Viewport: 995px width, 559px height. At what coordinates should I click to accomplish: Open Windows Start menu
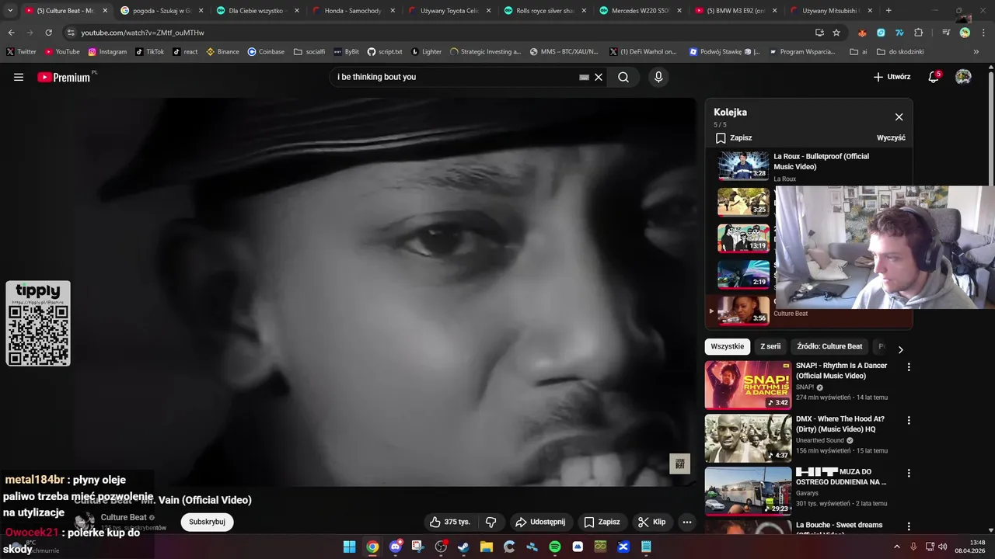[x=349, y=547]
